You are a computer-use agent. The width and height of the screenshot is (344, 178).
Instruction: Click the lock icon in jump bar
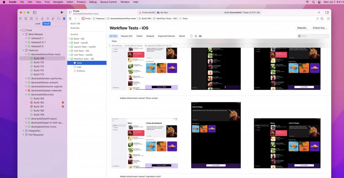pos(317,19)
